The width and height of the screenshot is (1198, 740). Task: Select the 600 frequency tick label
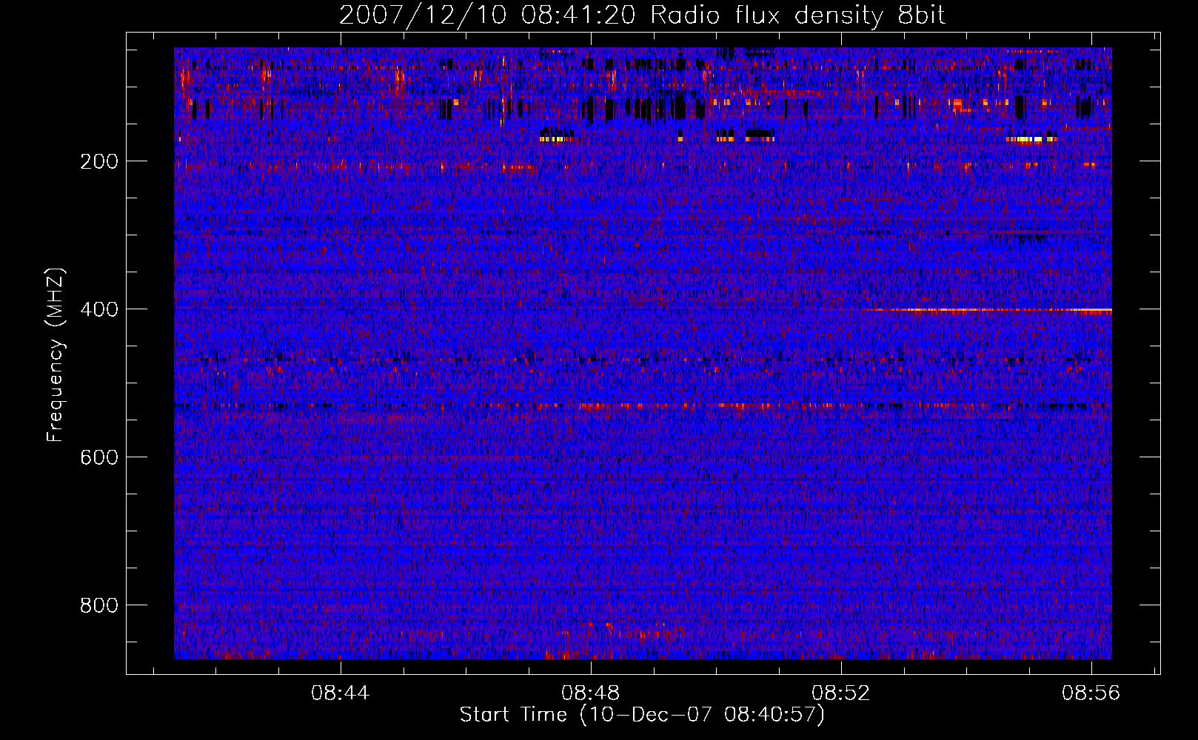pyautogui.click(x=99, y=457)
